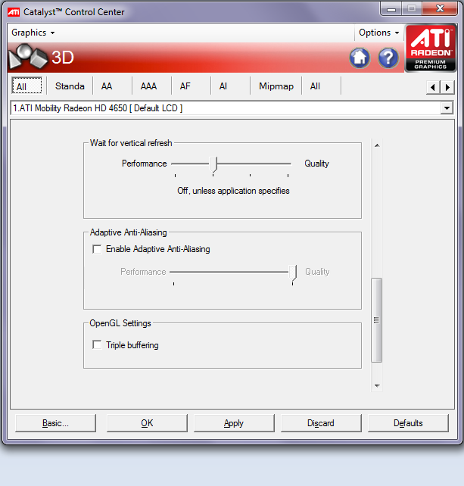
Task: Toggle Triple buffering checkbox
Action: [96, 345]
